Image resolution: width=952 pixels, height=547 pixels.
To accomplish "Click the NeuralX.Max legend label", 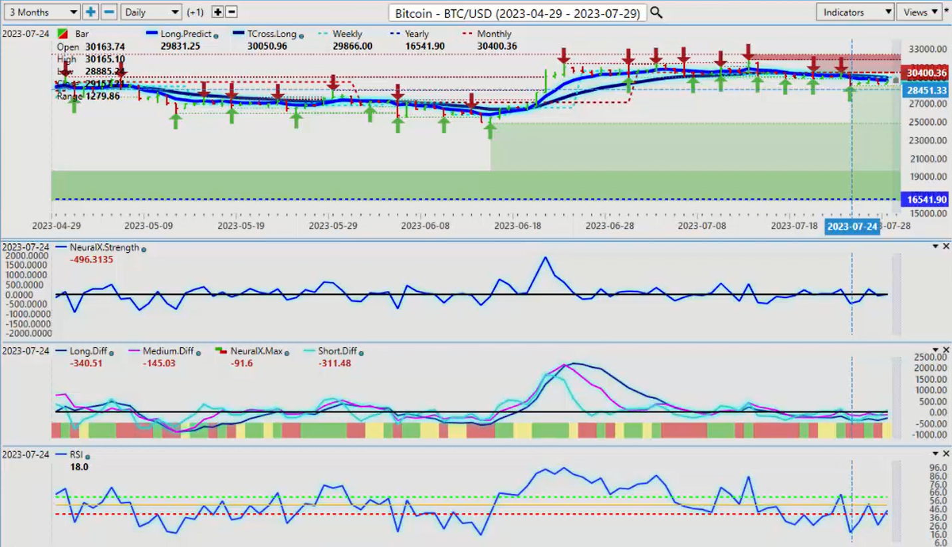I will (x=257, y=350).
